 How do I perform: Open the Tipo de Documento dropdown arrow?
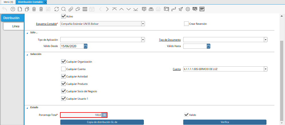point(266,40)
